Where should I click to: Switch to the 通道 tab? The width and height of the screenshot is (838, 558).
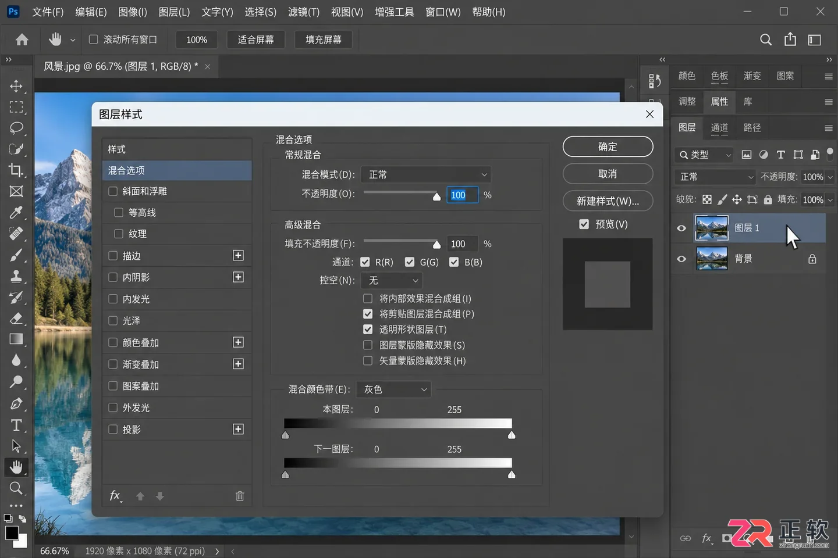[719, 128]
